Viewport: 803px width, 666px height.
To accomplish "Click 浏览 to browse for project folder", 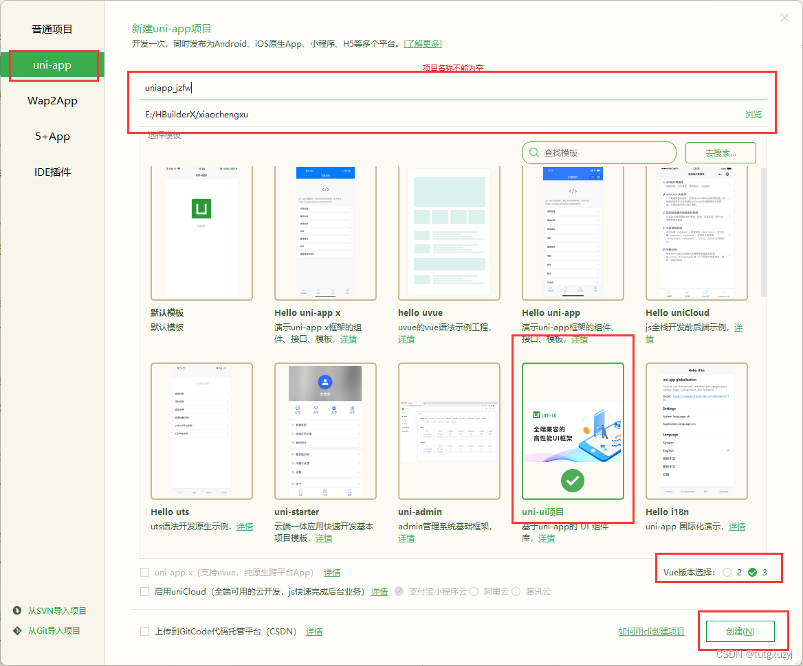I will click(753, 115).
